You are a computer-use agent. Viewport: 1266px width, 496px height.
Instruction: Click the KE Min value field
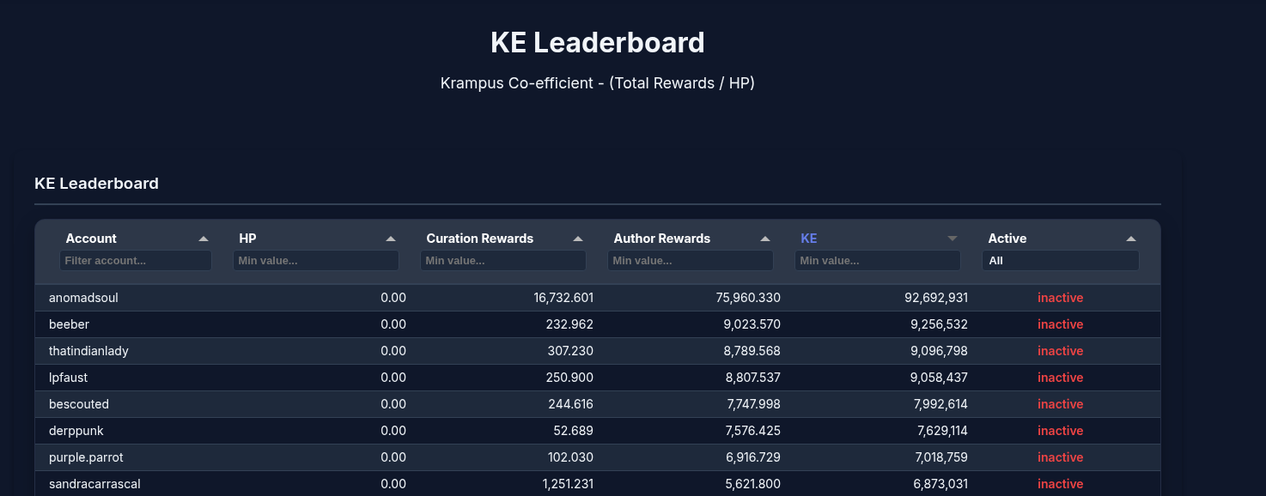tap(877, 261)
